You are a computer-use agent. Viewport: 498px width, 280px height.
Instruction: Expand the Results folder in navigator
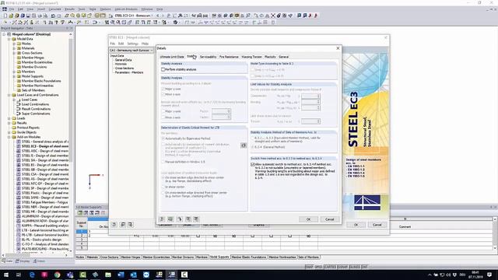(x=9, y=123)
